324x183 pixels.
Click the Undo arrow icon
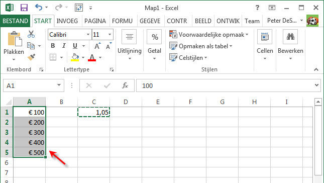39,8
